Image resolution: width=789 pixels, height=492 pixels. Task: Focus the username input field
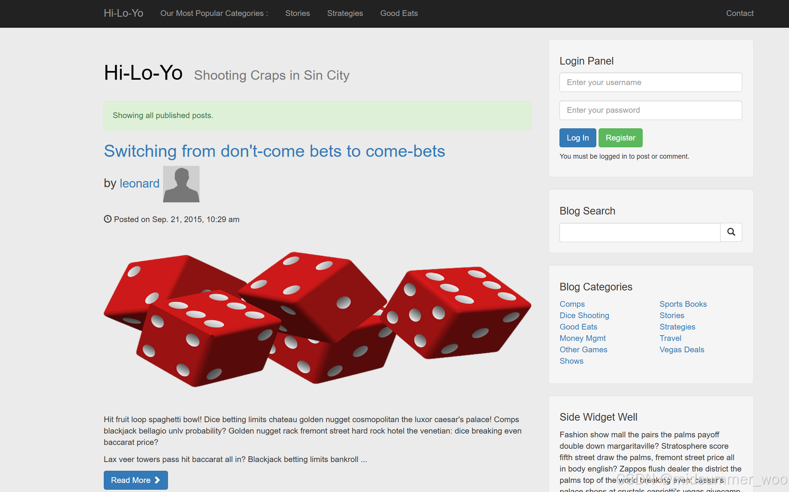pos(651,82)
